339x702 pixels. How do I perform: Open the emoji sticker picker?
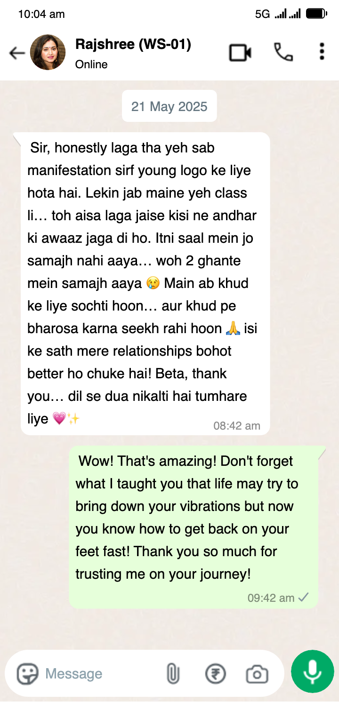coord(28,674)
